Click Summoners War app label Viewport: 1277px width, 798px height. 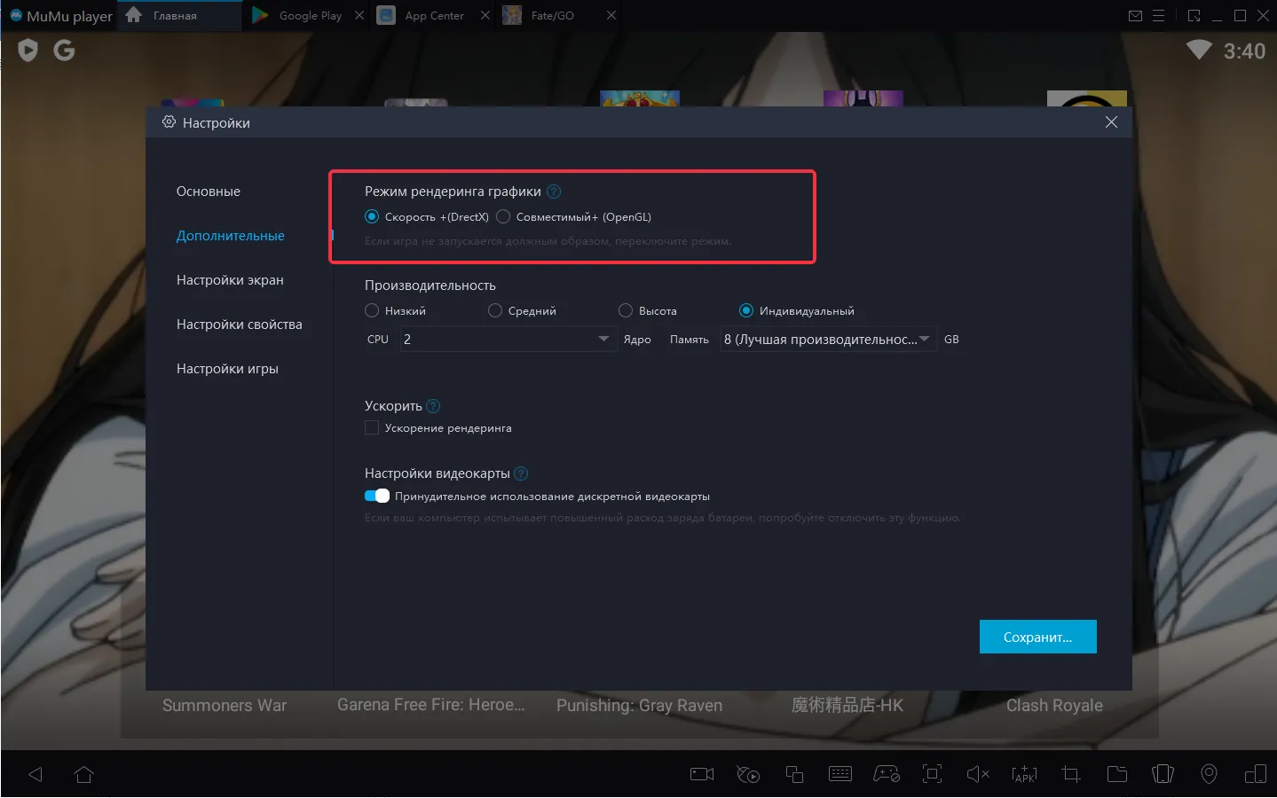225,706
